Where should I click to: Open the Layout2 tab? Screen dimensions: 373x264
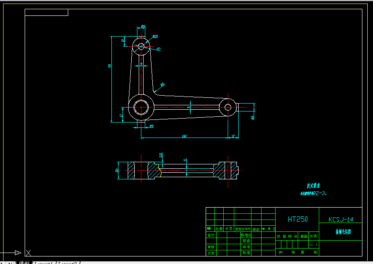[x=68, y=263]
